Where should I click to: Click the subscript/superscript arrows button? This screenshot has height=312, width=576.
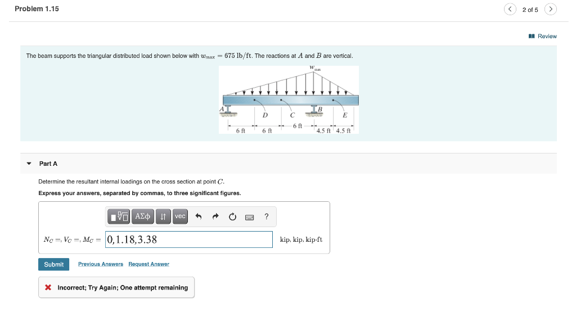click(x=163, y=216)
